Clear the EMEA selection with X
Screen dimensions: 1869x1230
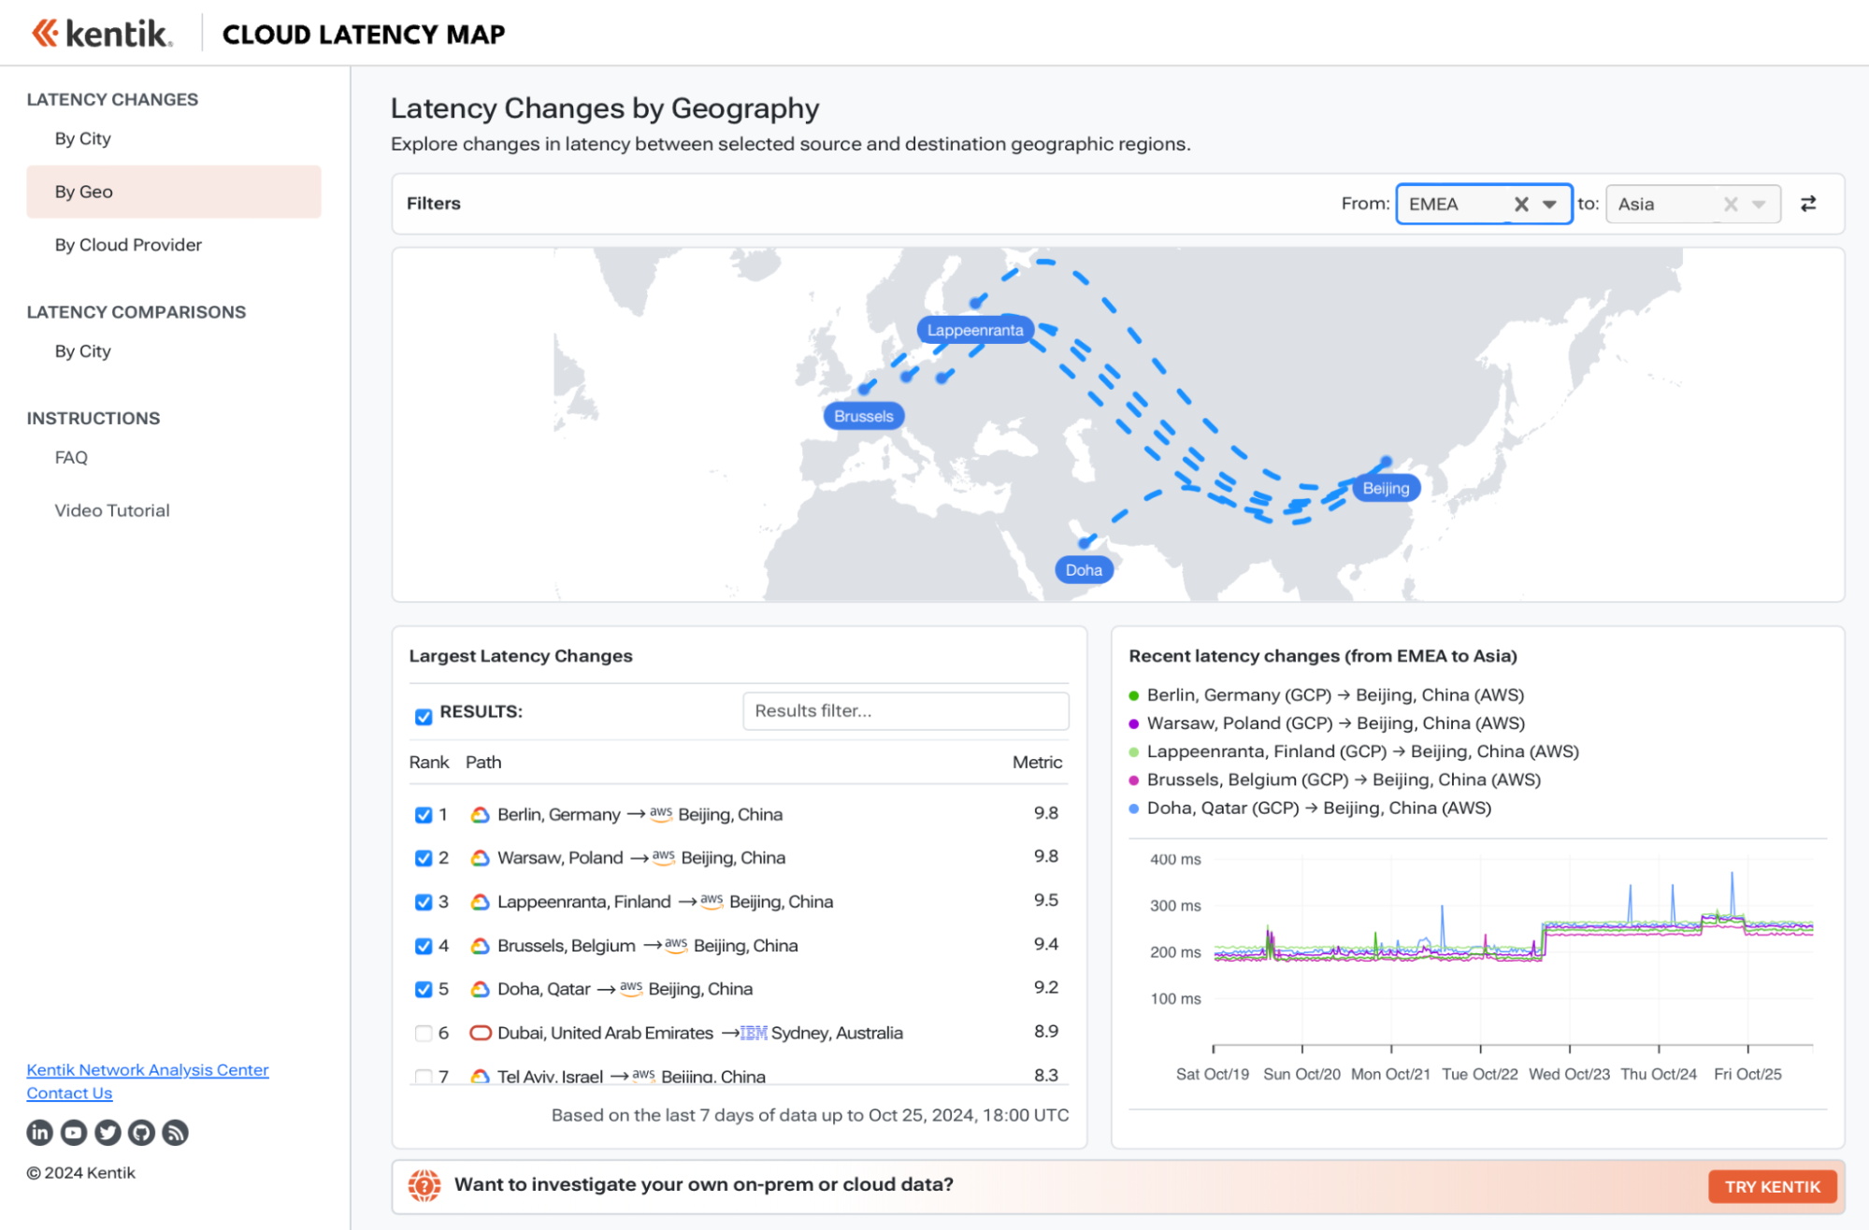[x=1521, y=204]
